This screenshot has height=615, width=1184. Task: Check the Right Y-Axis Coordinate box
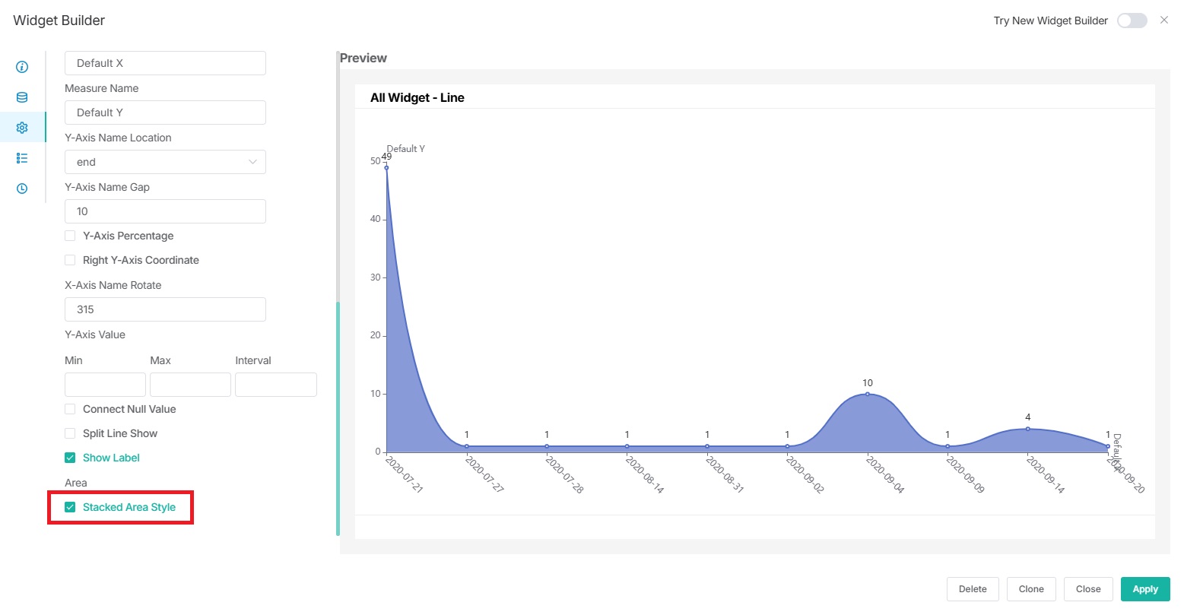click(x=70, y=260)
